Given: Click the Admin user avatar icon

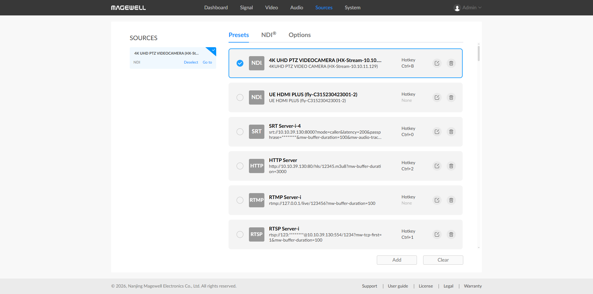Looking at the screenshot, I should 457,8.
